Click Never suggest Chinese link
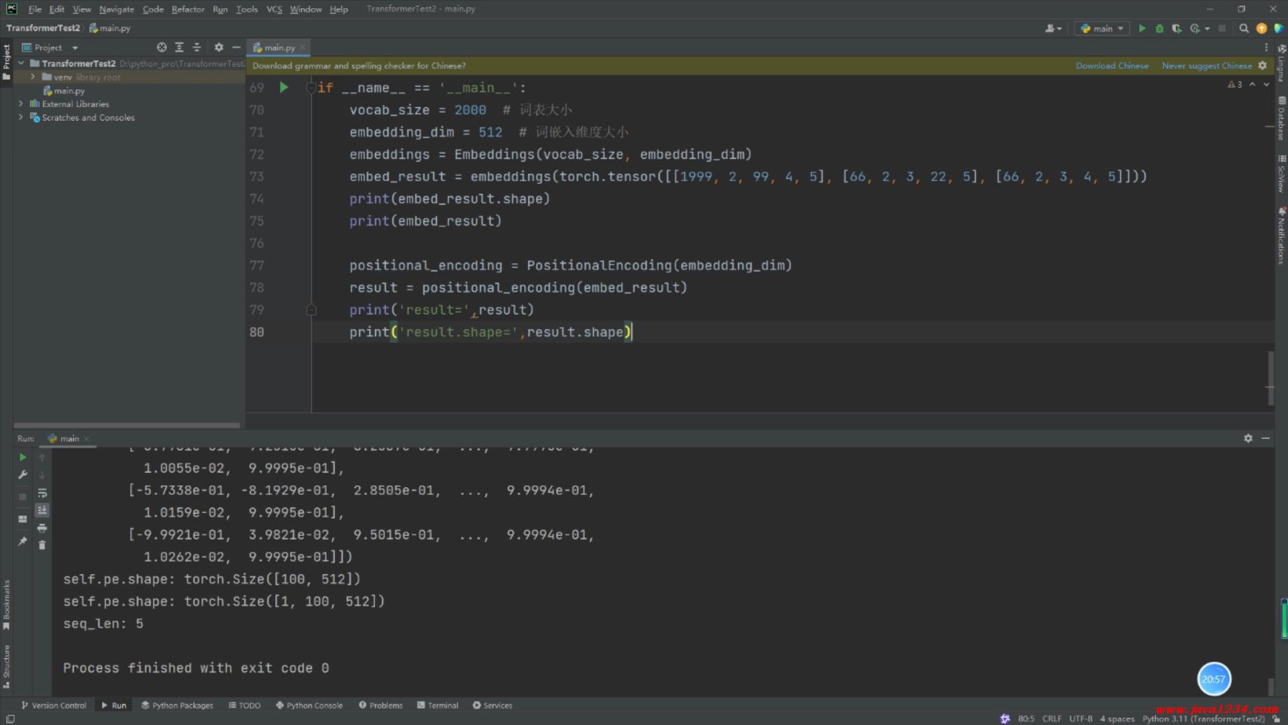1288x725 pixels. pos(1206,66)
